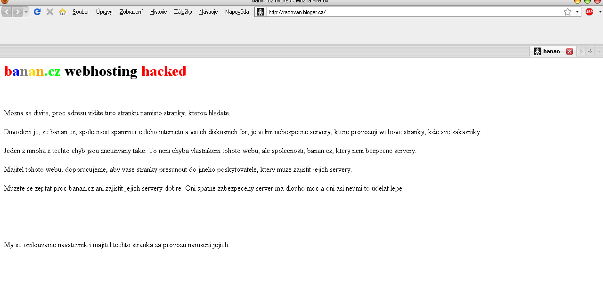The image size is (603, 305).
Task: Open the Záložky menu
Action: (183, 12)
